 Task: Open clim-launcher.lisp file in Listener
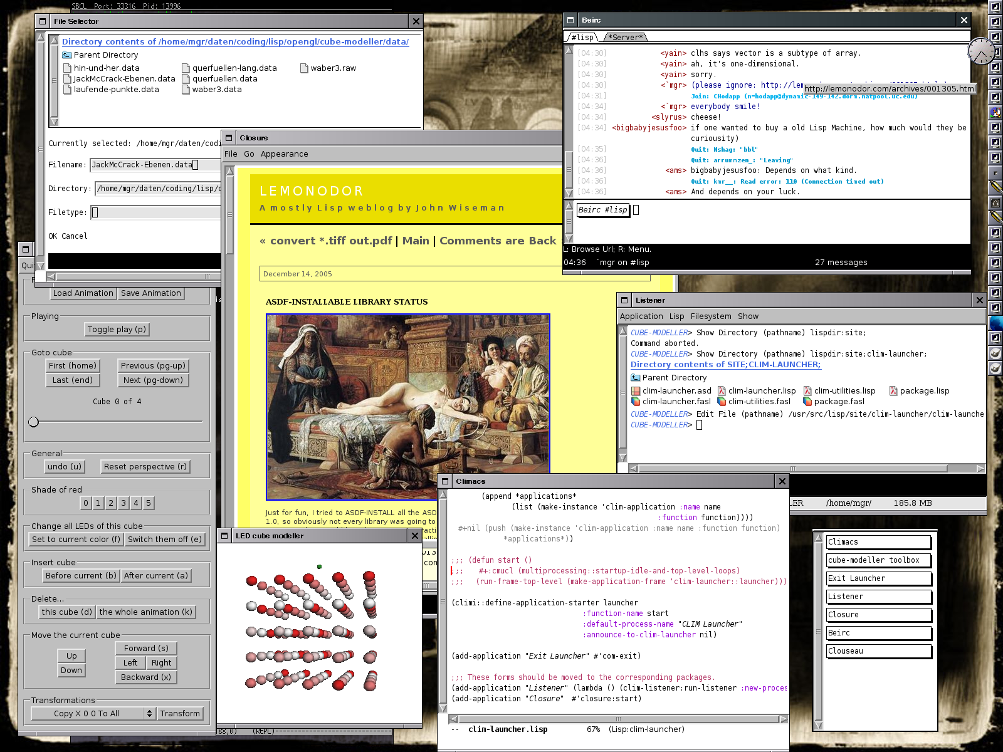tap(757, 391)
